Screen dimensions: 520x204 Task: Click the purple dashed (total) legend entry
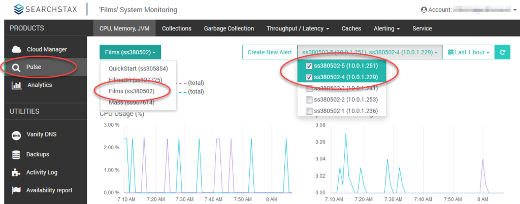[191, 83]
